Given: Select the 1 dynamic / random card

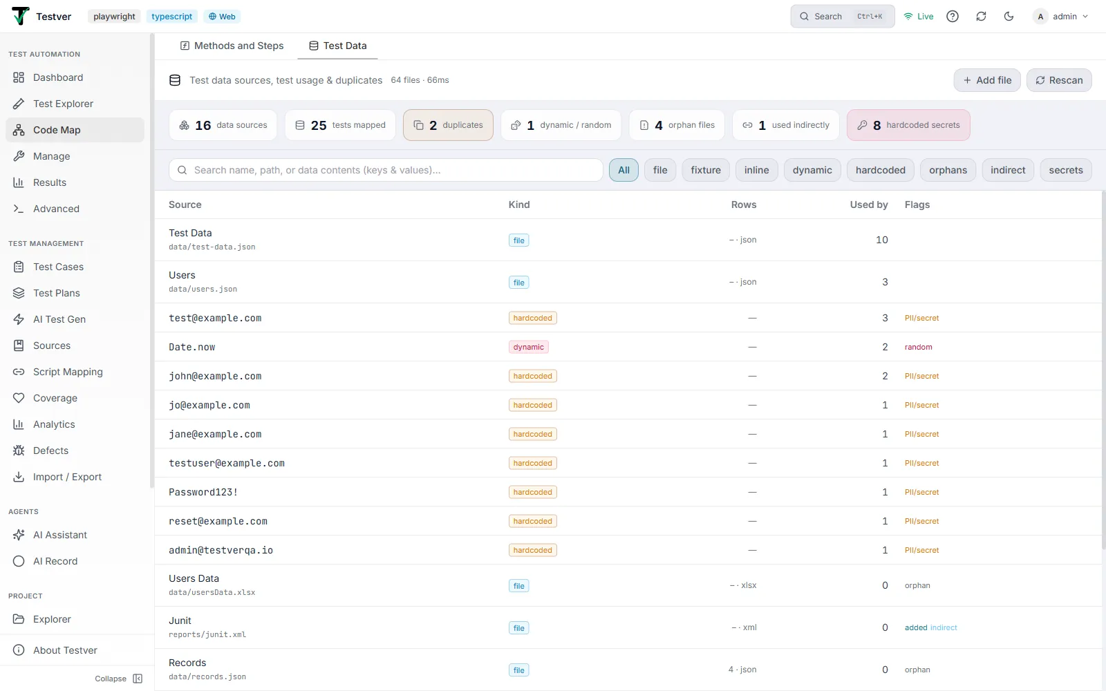Looking at the screenshot, I should click(561, 125).
